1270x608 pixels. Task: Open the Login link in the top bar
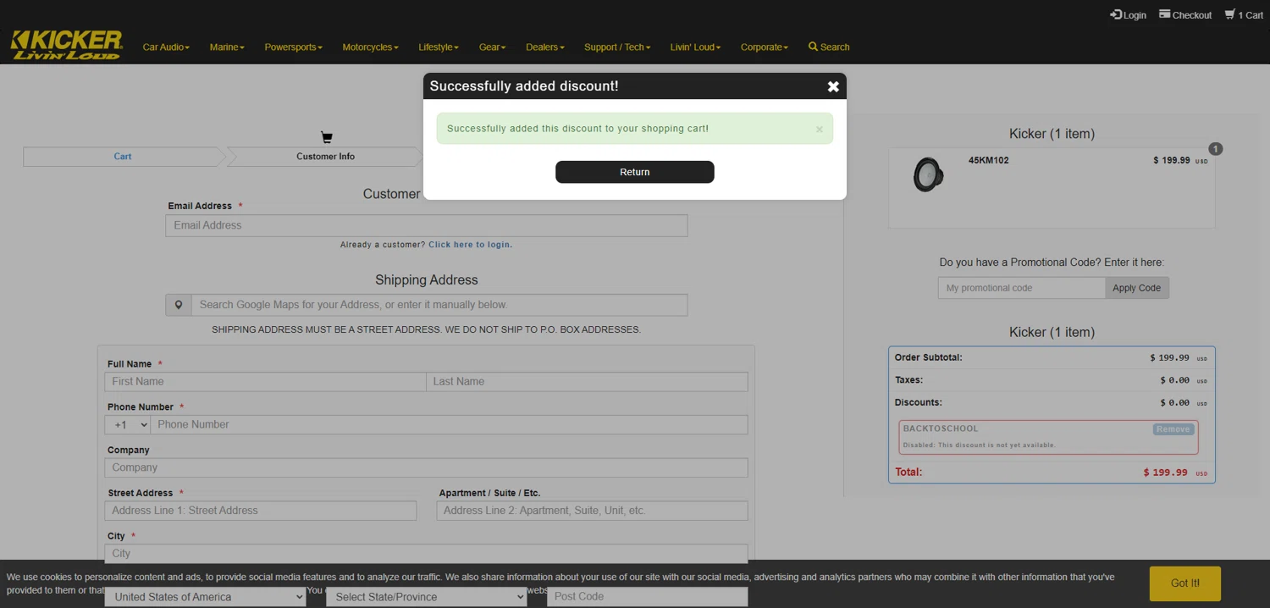pos(1128,15)
